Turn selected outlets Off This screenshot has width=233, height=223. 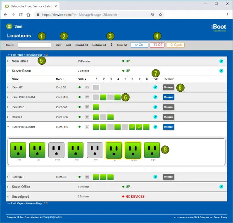tap(157, 45)
